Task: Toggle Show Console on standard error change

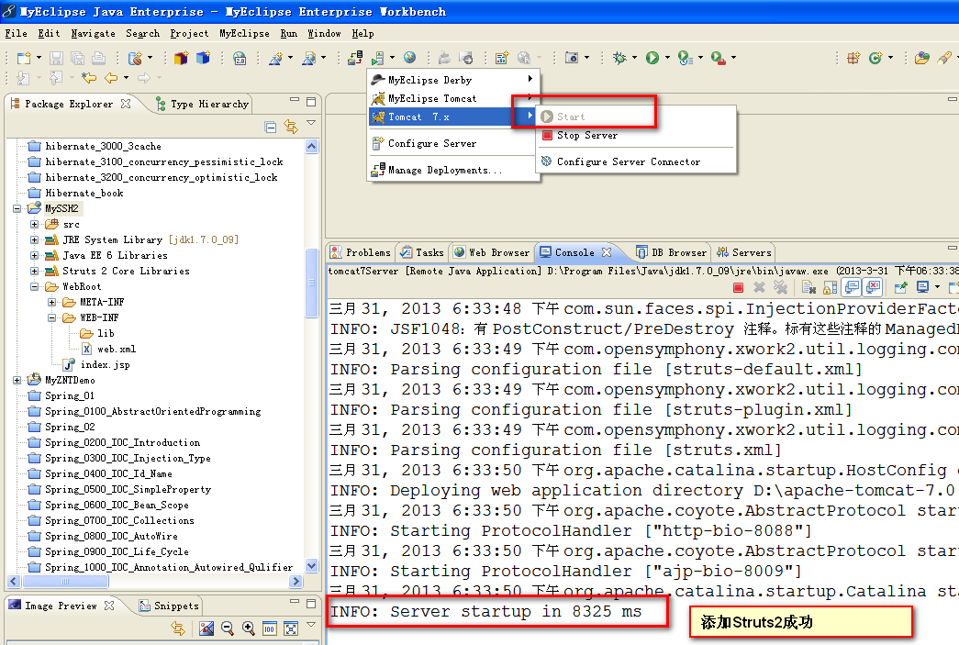Action: 873,287
